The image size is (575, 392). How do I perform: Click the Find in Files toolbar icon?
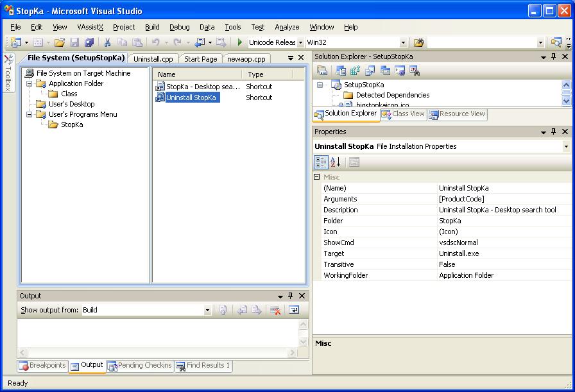pos(418,42)
